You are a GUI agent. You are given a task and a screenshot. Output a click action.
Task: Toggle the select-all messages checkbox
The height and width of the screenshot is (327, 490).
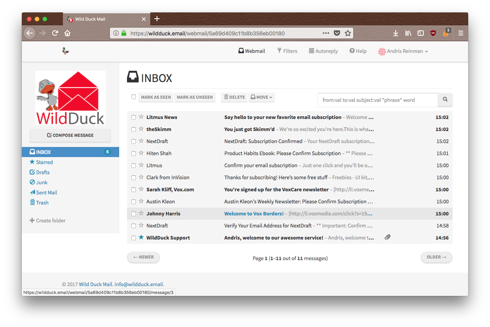134,97
